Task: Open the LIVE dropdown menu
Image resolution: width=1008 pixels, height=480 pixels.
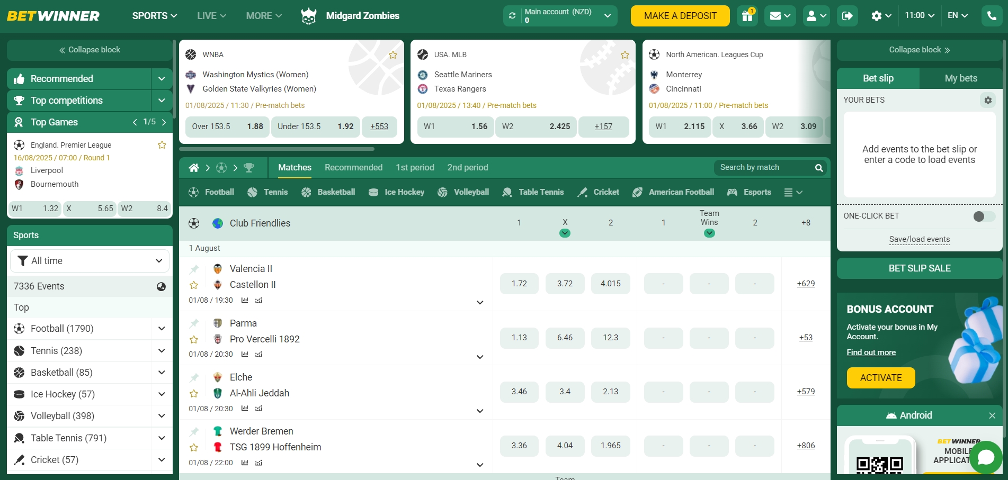Action: (x=211, y=16)
